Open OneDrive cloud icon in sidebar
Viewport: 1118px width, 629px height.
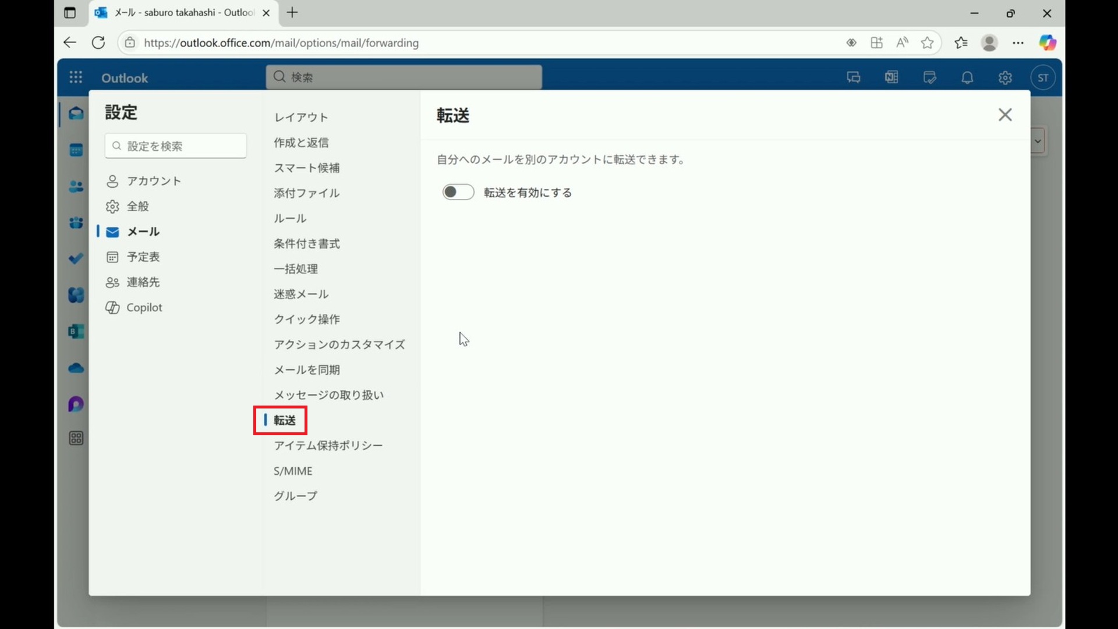click(x=76, y=368)
